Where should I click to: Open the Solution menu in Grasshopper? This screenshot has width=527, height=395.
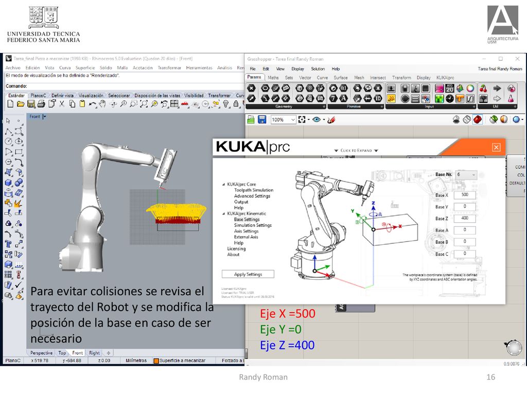coord(318,69)
